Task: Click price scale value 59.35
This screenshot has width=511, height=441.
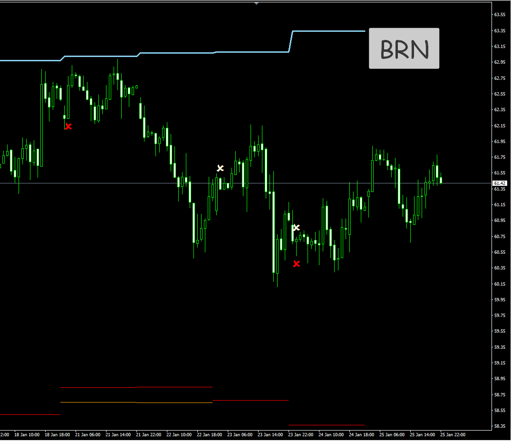Action: pos(500,347)
